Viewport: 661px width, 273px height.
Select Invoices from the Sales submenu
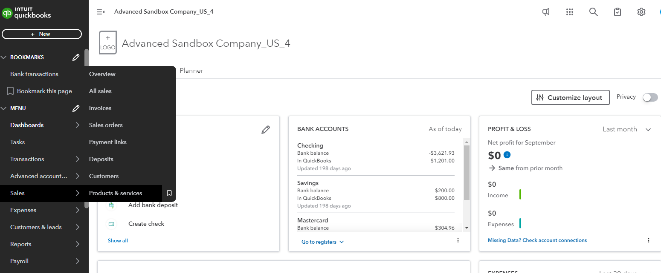pos(100,108)
